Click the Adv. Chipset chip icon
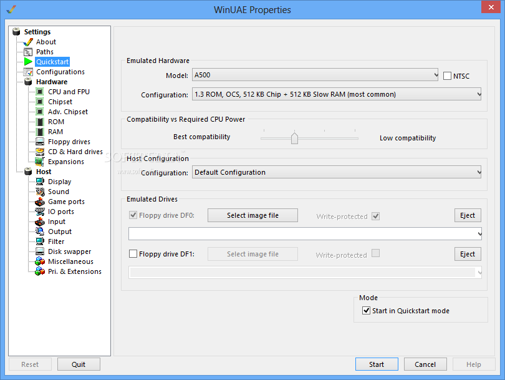Viewport: 505px width, 380px height. pyautogui.click(x=40, y=112)
